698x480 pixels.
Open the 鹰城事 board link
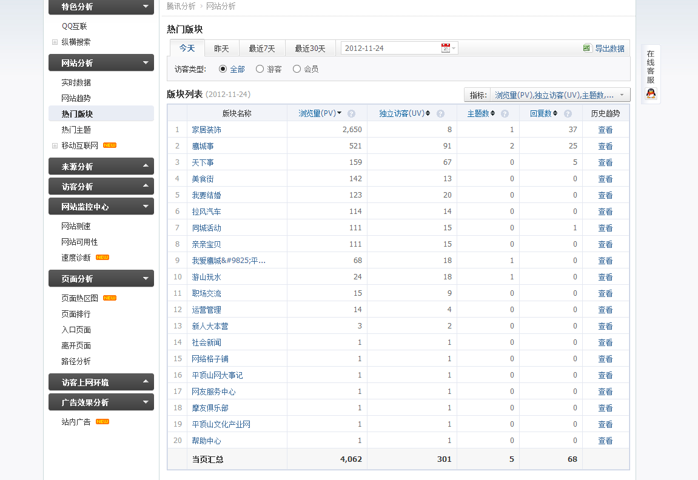[203, 146]
